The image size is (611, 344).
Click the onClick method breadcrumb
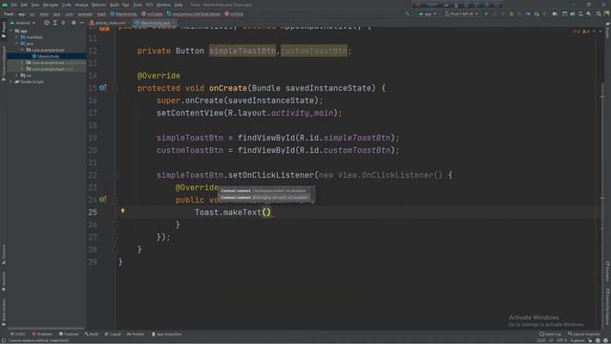click(234, 14)
